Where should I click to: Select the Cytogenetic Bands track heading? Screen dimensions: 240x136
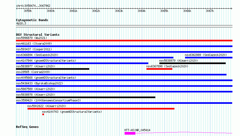(32, 20)
